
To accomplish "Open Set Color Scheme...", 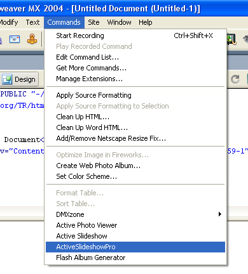I will click(135, 176).
